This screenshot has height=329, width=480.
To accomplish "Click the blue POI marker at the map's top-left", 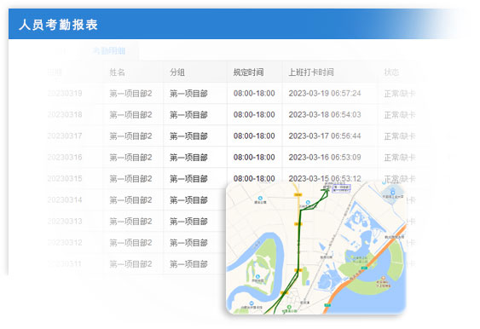I will (260, 198).
